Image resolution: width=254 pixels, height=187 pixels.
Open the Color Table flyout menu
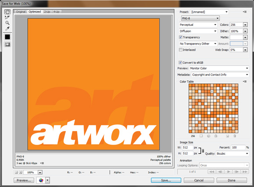pos(245,81)
